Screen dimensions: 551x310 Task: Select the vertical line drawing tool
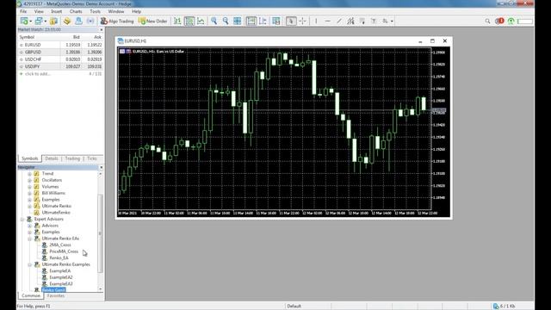point(316,21)
